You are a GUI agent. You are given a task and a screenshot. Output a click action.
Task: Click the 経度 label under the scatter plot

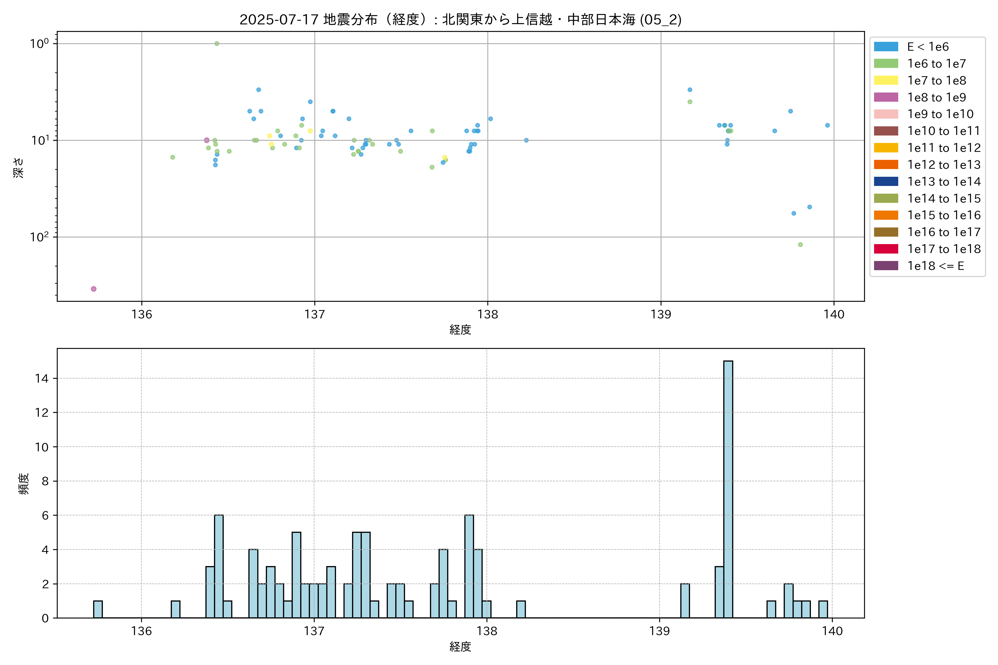click(x=460, y=329)
